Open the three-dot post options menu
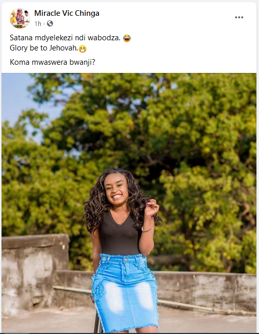Screen dimensions: 259x334 (x=239, y=17)
